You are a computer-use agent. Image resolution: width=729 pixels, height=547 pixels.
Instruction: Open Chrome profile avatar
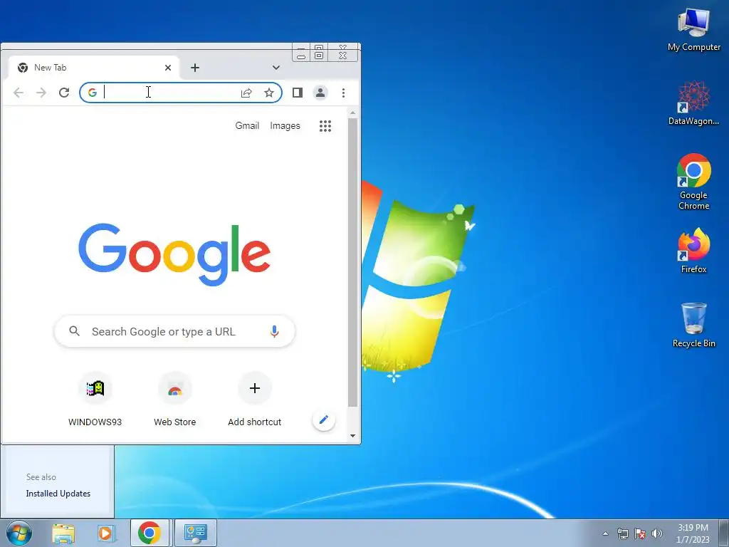[320, 93]
